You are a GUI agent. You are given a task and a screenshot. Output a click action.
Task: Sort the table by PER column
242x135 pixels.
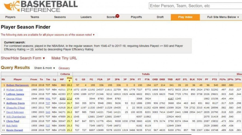[x=69, y=79]
